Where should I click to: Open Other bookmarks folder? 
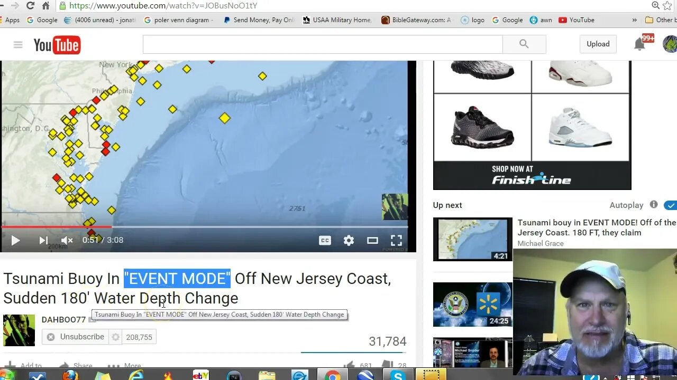click(661, 20)
